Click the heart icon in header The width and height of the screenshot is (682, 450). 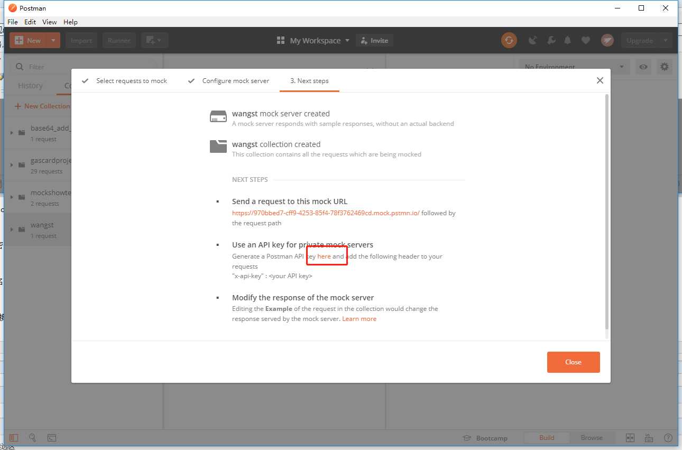[x=585, y=40]
